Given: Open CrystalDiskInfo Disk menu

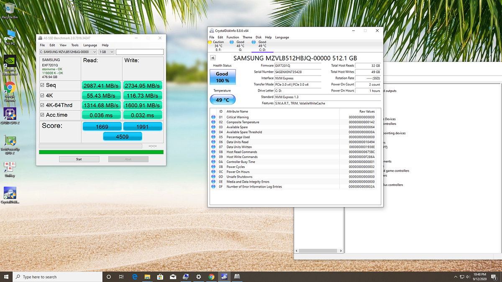Looking at the screenshot, I should pyautogui.click(x=259, y=37).
